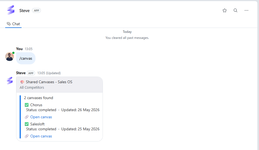
Task: Select the /canvas message bubble
Action: (26, 58)
